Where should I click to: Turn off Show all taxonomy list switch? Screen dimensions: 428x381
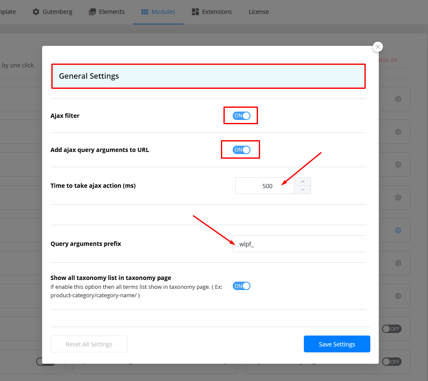242,286
